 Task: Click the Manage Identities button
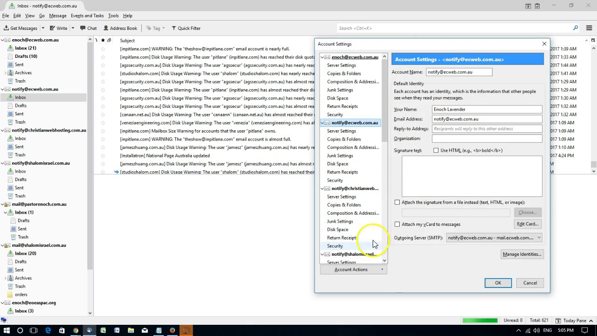pos(522,254)
